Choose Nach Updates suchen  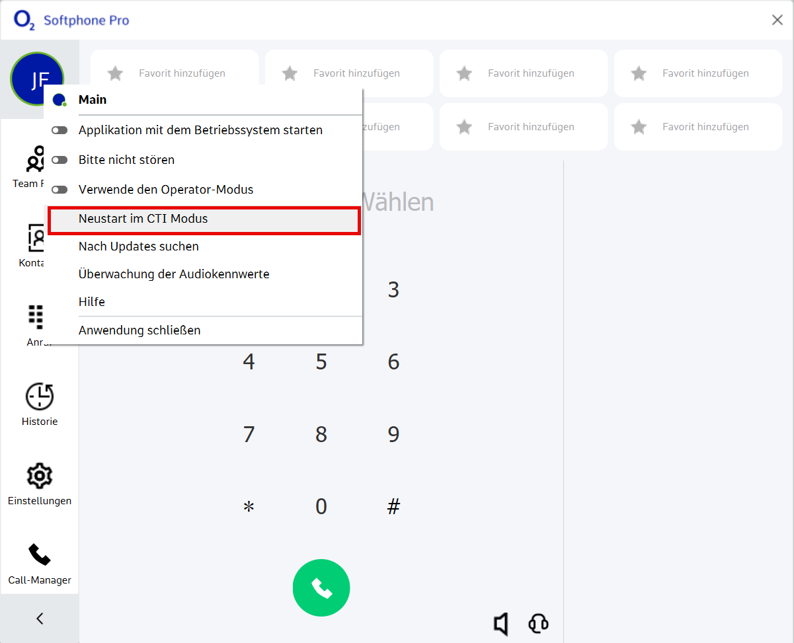[139, 246]
